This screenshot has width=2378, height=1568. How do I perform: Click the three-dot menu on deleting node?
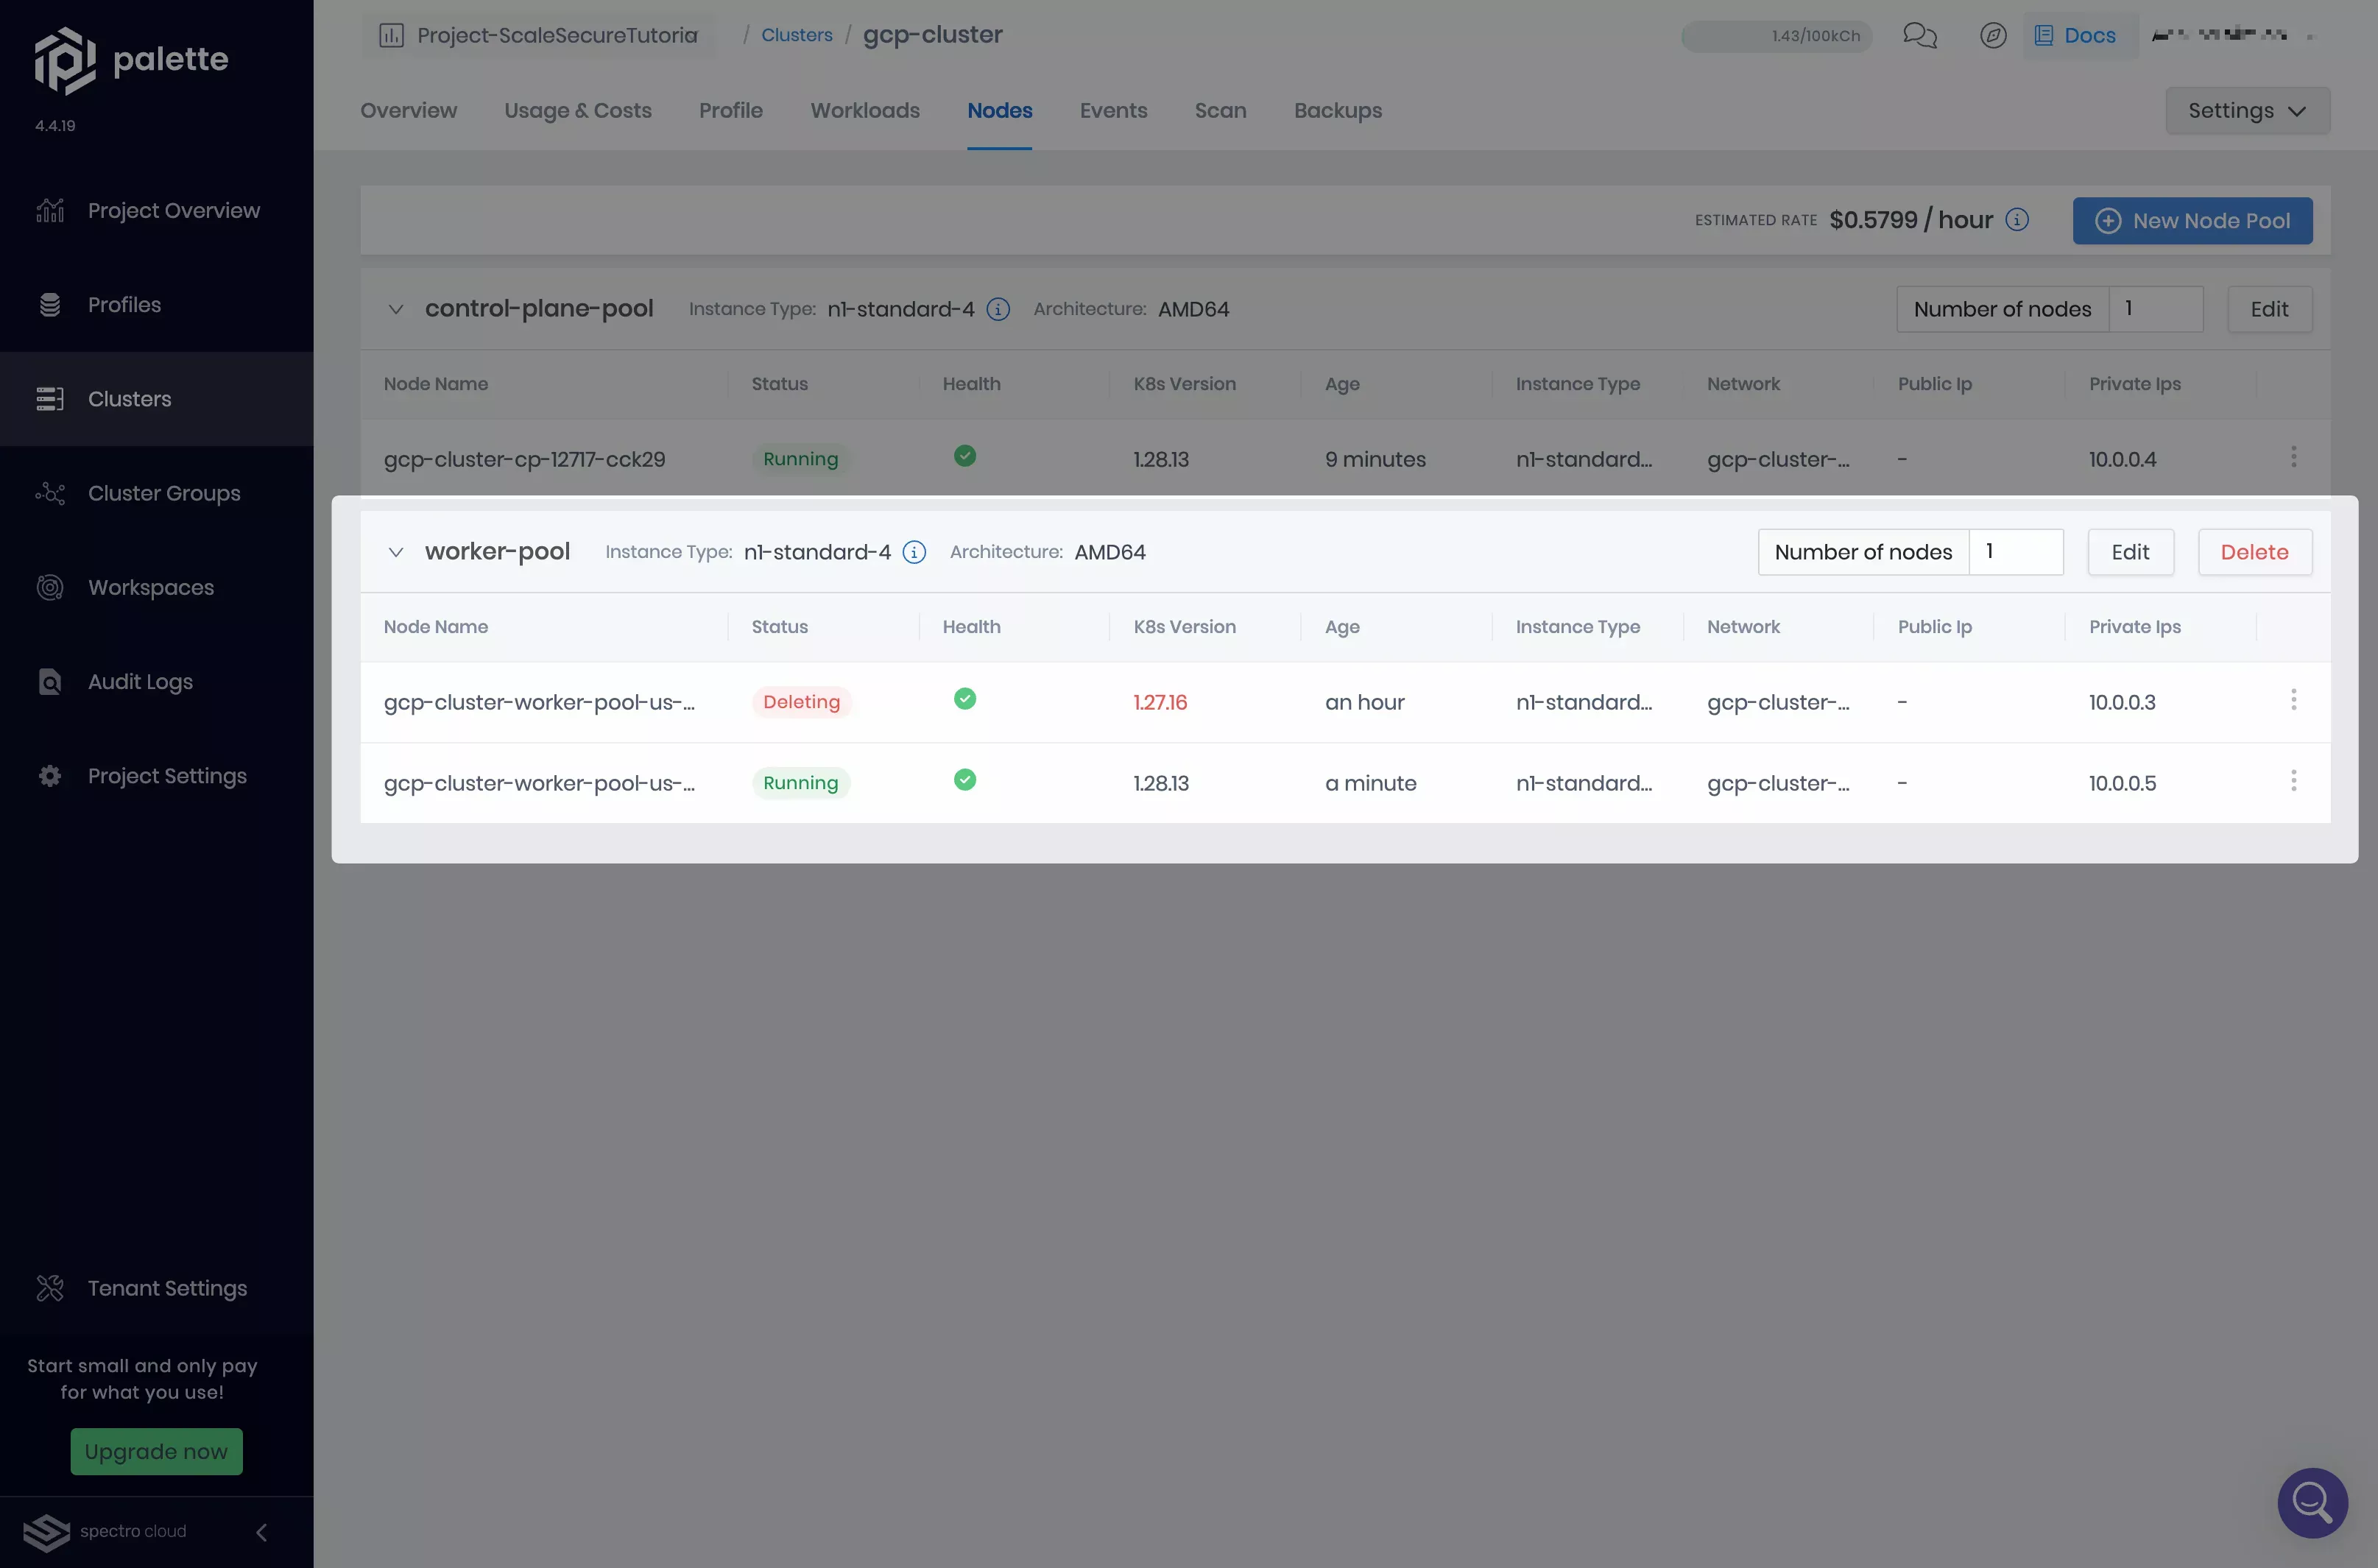[2294, 700]
